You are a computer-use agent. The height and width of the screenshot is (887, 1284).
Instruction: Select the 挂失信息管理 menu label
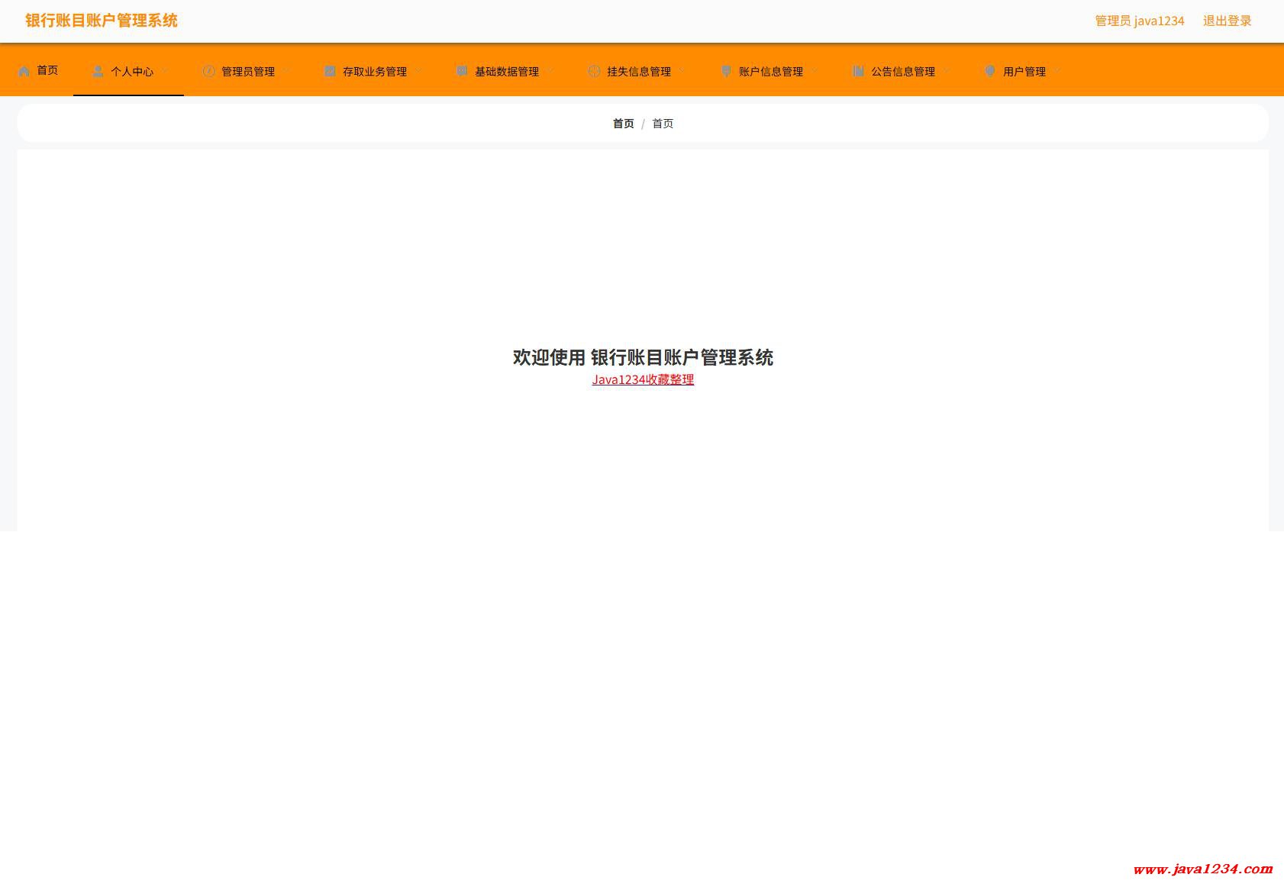[x=639, y=72]
